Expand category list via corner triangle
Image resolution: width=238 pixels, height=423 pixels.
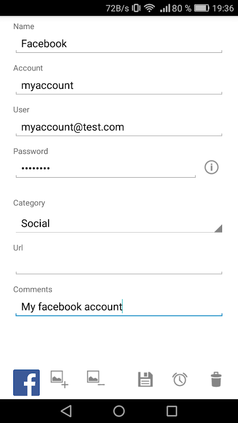click(x=218, y=228)
